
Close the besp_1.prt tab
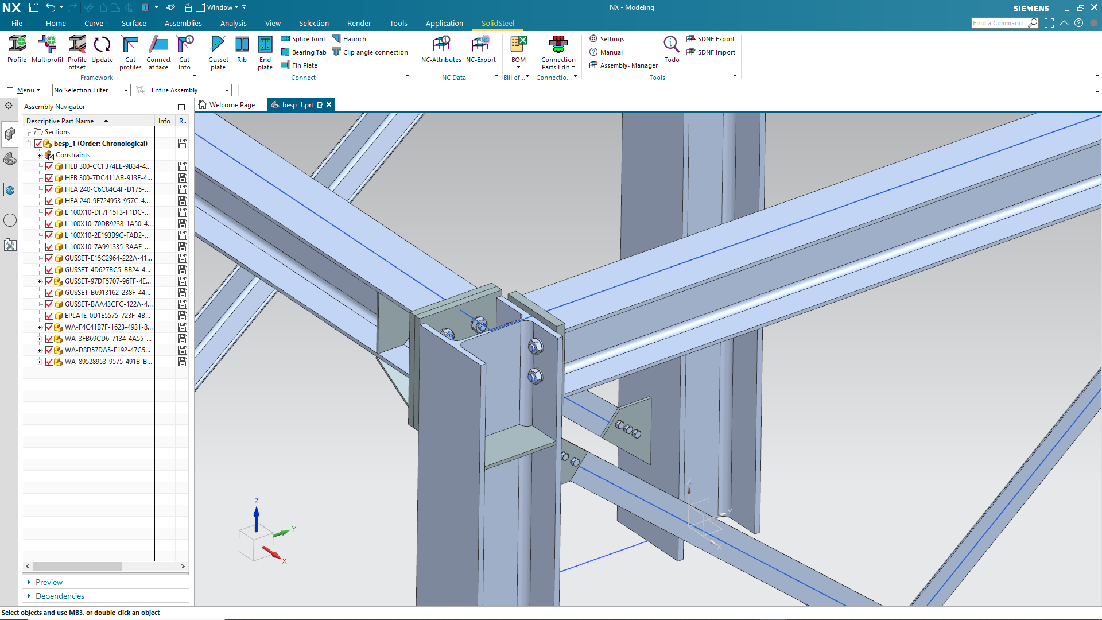328,104
